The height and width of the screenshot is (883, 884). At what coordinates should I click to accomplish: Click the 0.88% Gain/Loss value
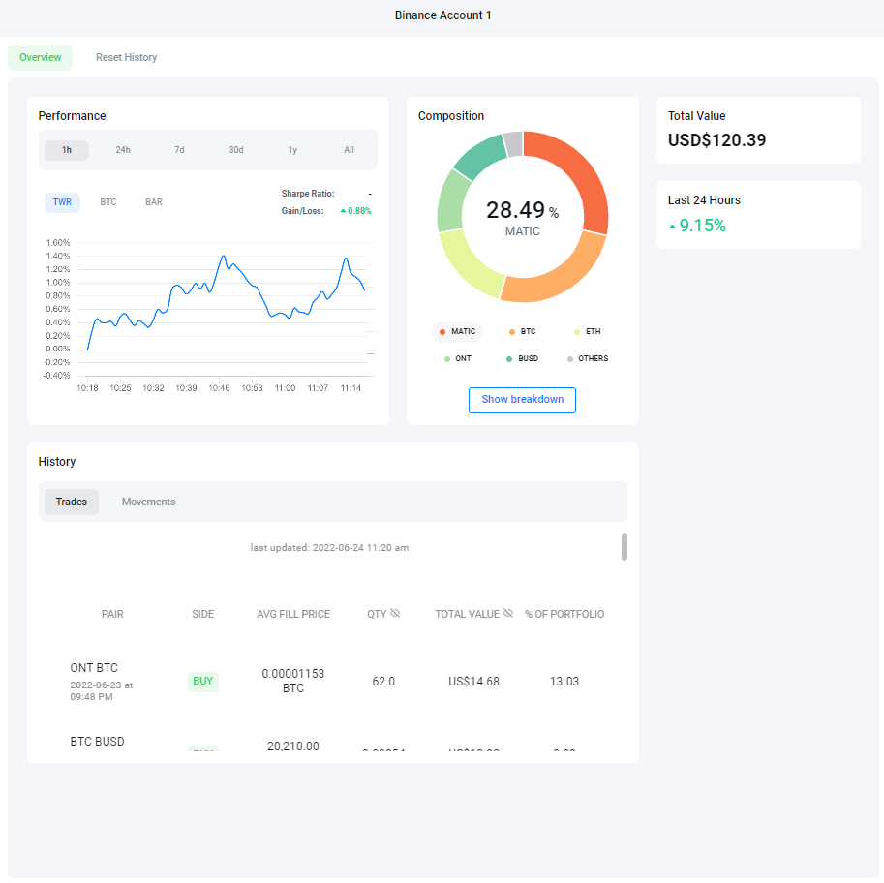(x=355, y=211)
